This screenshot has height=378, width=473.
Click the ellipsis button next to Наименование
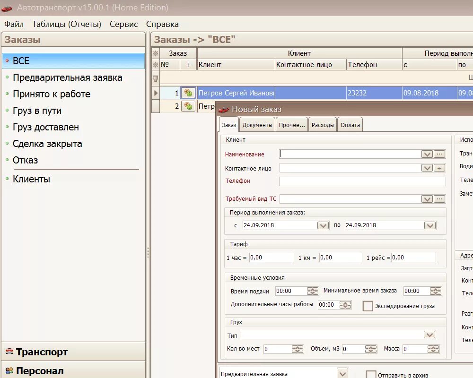tap(439, 154)
